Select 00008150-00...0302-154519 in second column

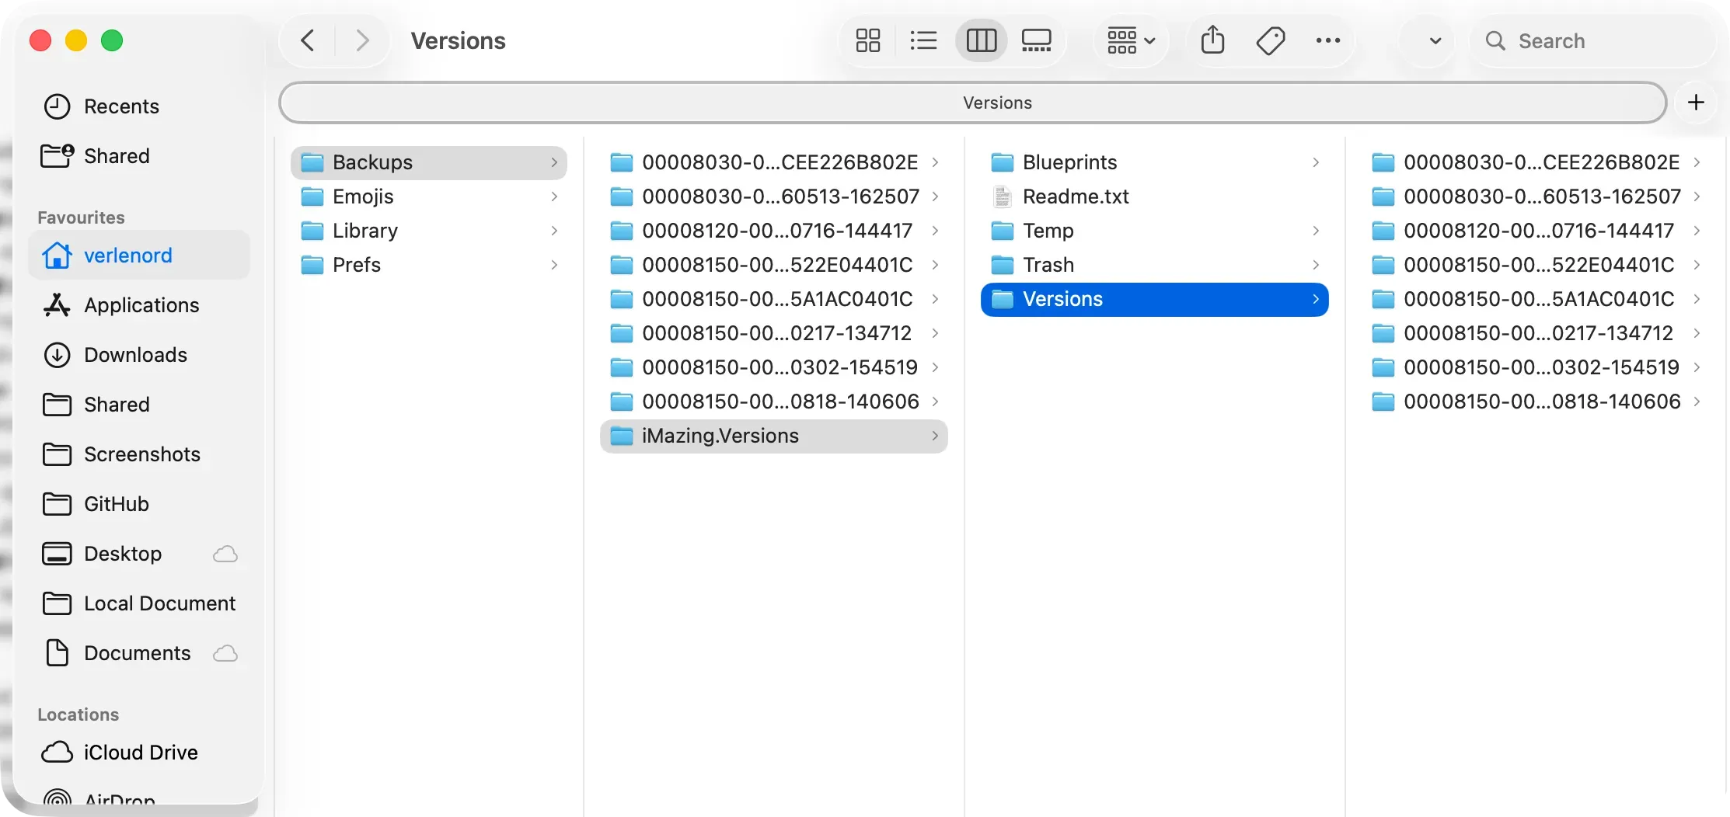(774, 367)
